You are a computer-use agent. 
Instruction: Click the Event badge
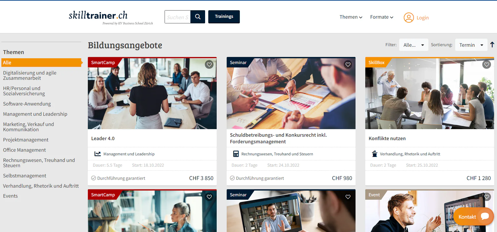pyautogui.click(x=374, y=195)
